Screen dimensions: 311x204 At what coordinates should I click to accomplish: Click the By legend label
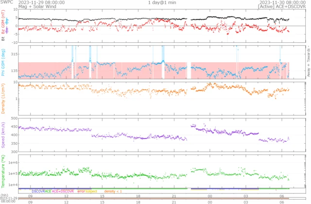tap(7, 21)
